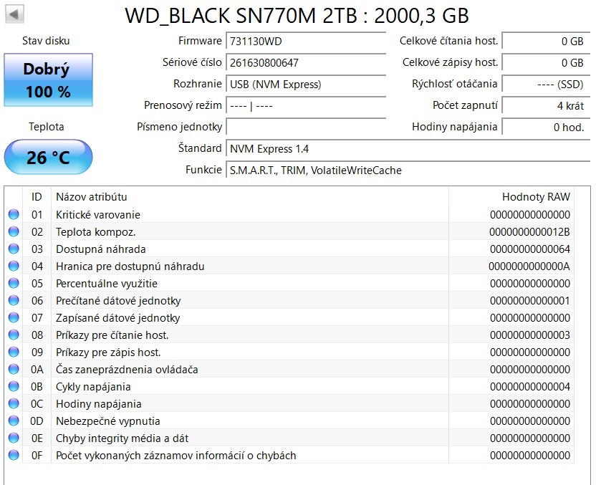The image size is (596, 485).
Task: Click RAW value 0000000000000A
Action: point(529,266)
